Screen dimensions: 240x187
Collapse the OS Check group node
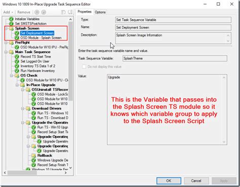(x=12, y=76)
